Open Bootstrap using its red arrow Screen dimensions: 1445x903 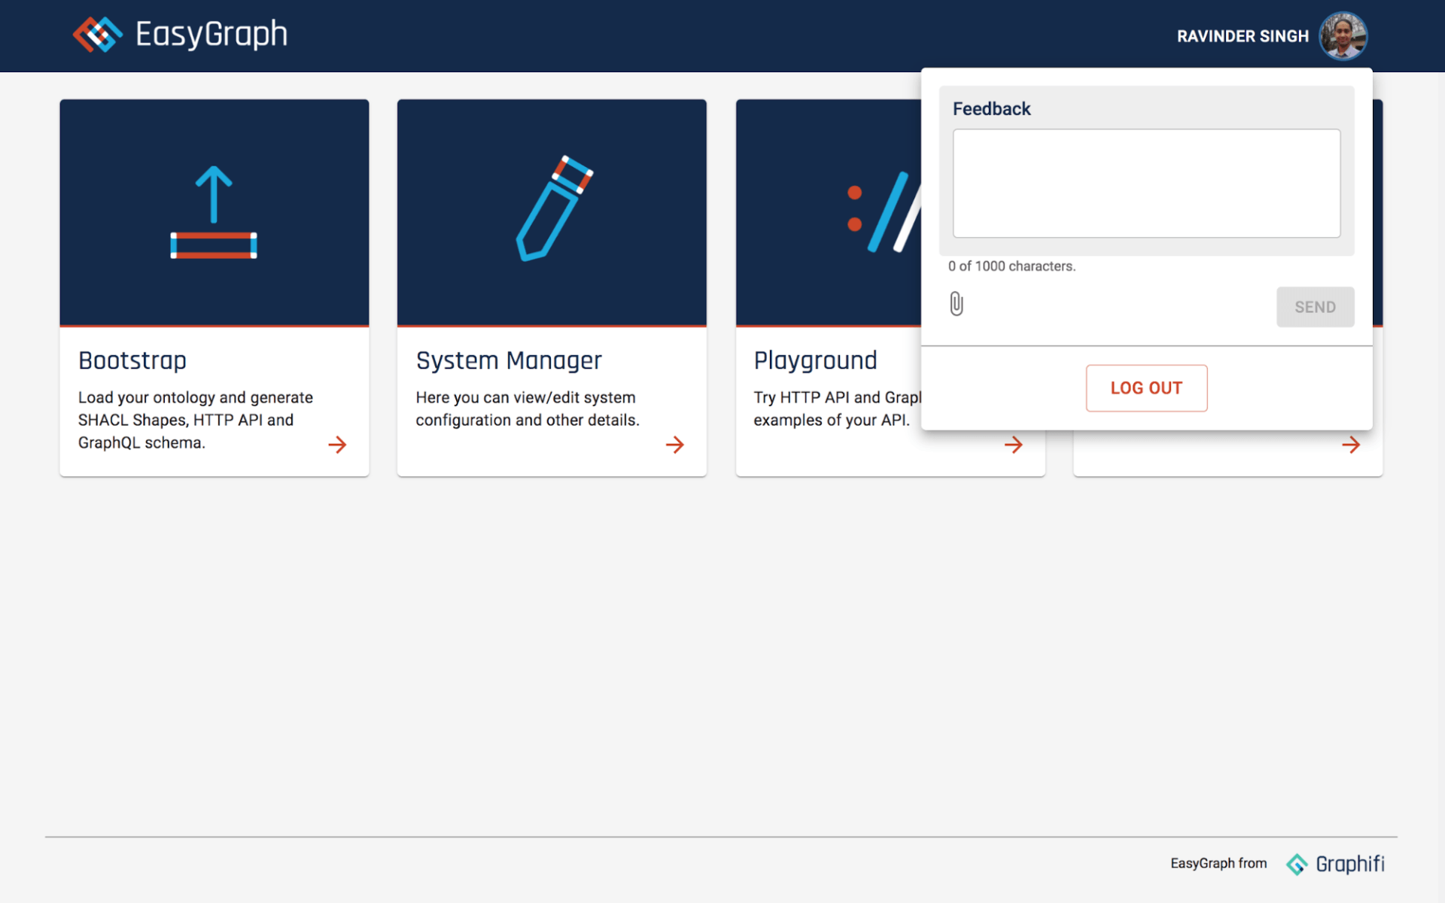click(x=337, y=445)
